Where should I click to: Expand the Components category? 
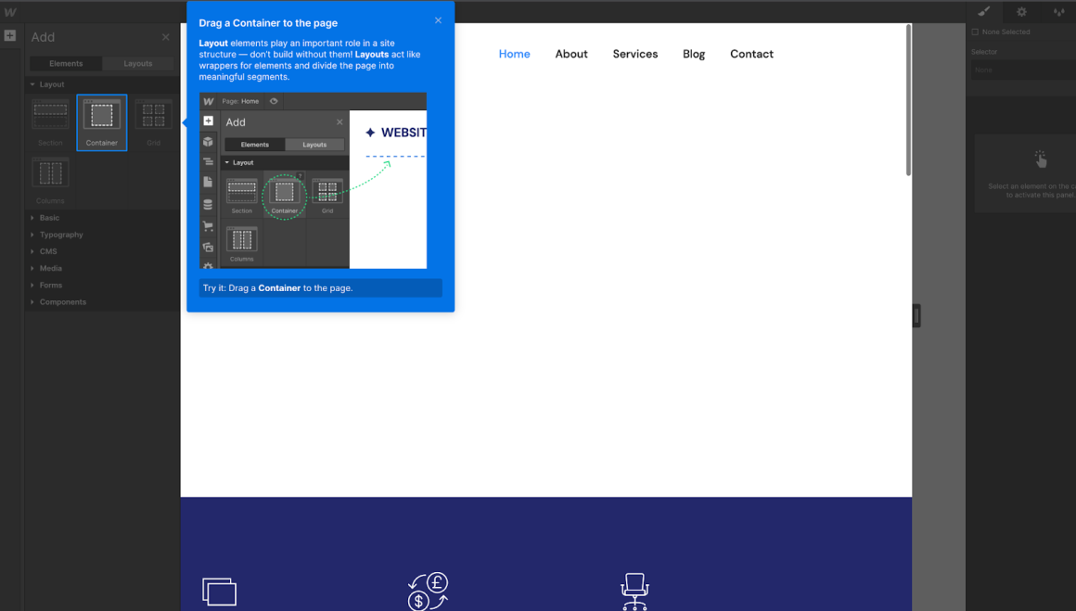point(61,301)
